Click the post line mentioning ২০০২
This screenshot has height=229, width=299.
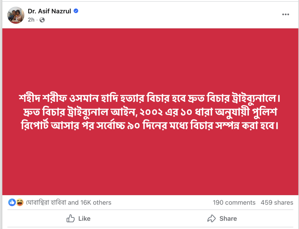tap(149, 112)
